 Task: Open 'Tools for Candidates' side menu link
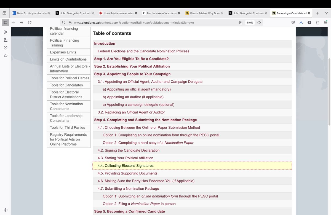(x=66, y=85)
